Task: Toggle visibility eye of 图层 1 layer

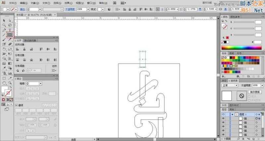Action: pyautogui.click(x=223, y=114)
